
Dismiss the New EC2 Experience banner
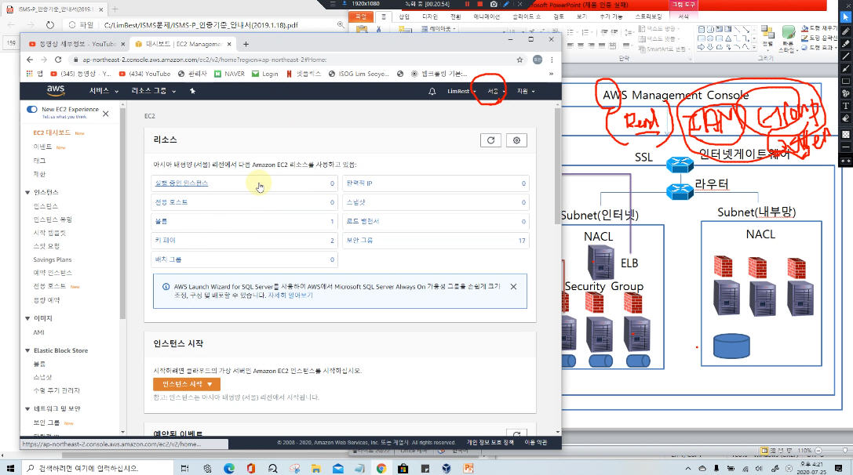pyautogui.click(x=105, y=114)
